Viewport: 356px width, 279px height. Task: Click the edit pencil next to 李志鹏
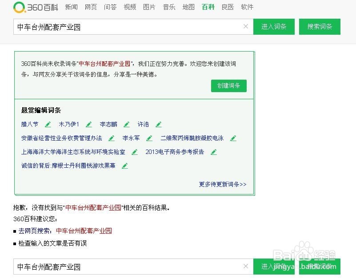point(127,125)
